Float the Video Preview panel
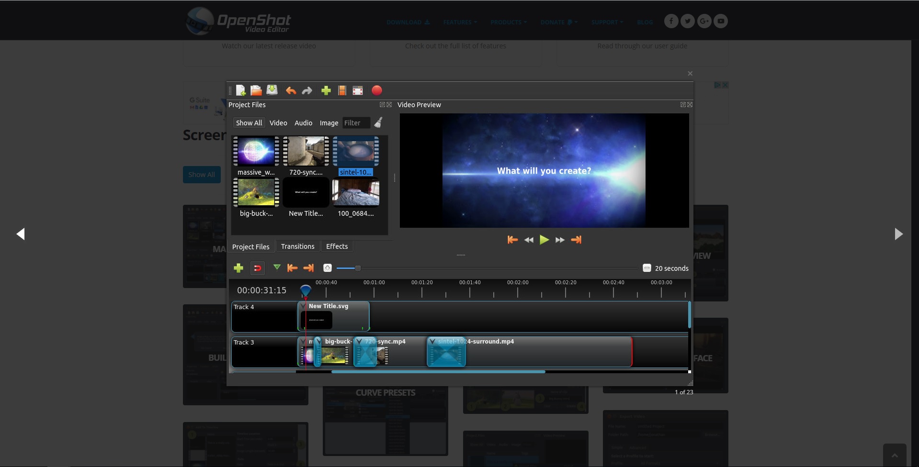919x467 pixels. [x=683, y=104]
